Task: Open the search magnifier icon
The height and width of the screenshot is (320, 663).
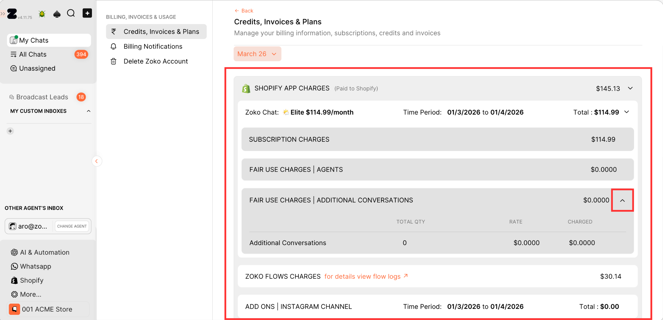Action: click(71, 13)
